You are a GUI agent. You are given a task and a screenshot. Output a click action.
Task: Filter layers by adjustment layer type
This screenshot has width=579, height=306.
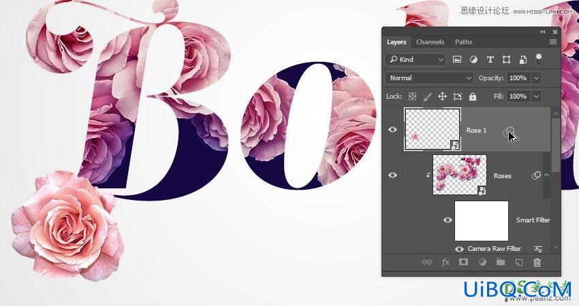point(473,59)
